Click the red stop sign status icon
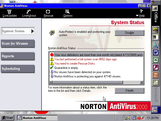161x121 pixels. 52,55
